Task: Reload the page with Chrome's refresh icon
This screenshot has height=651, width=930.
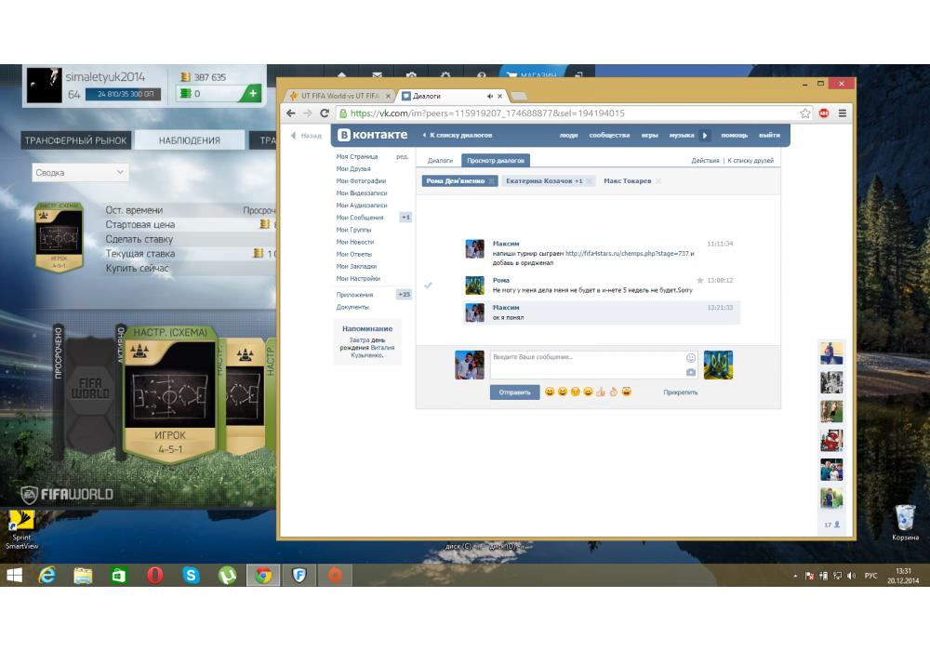Action: [325, 113]
